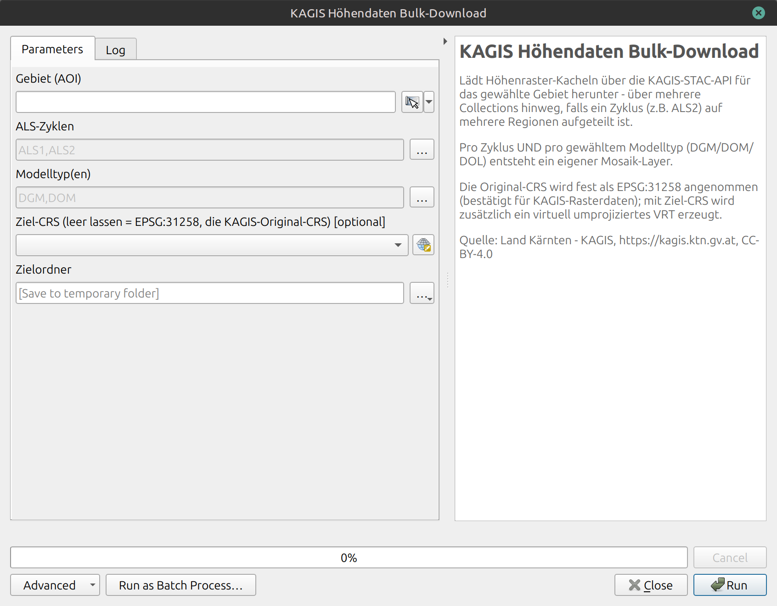Collapse the help panel with the arrow
Viewport: 777px width, 606px height.
tap(445, 41)
